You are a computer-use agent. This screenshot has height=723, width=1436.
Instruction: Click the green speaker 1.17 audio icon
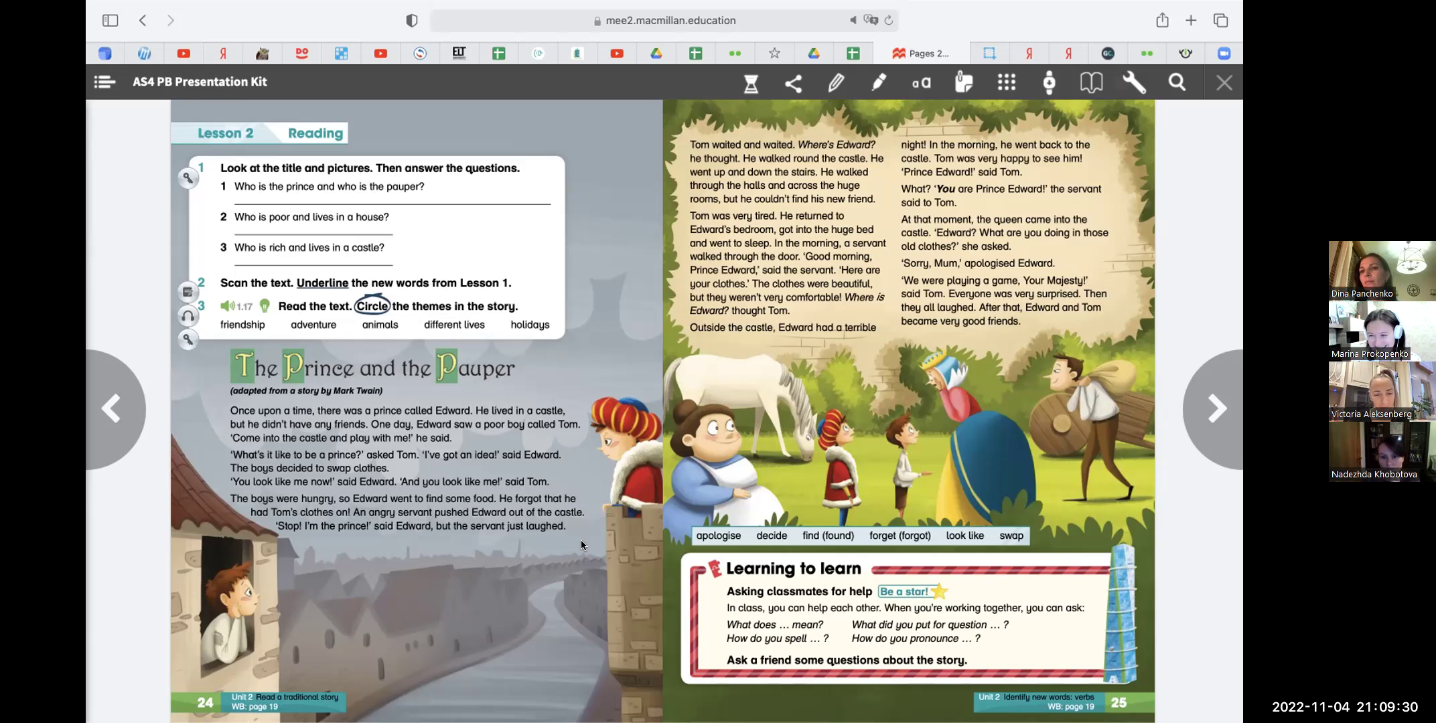(x=228, y=307)
